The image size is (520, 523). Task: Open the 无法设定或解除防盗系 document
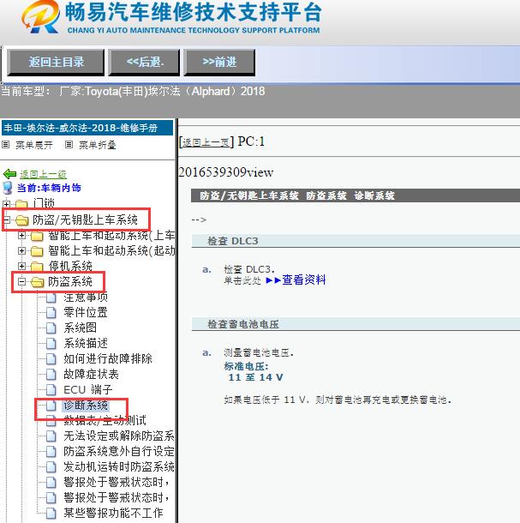[x=119, y=436]
